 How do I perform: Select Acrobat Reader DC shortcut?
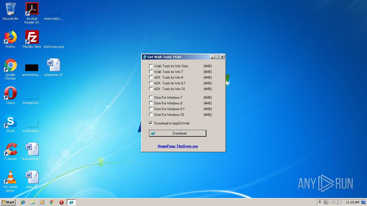(x=32, y=13)
